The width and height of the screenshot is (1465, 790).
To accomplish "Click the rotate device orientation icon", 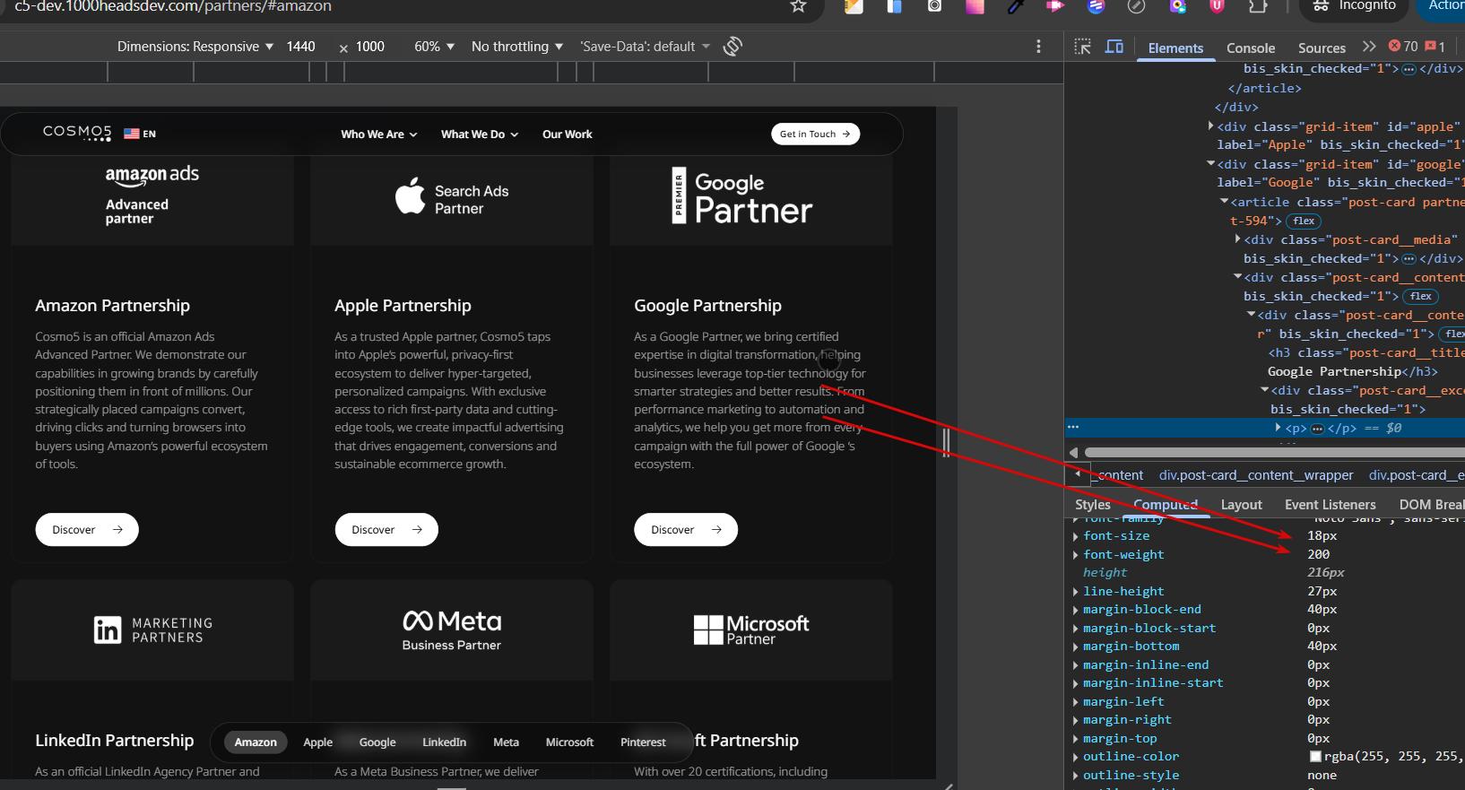I will pyautogui.click(x=732, y=47).
